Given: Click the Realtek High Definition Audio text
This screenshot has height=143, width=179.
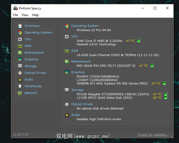Looking at the screenshot, I should click(99, 119).
